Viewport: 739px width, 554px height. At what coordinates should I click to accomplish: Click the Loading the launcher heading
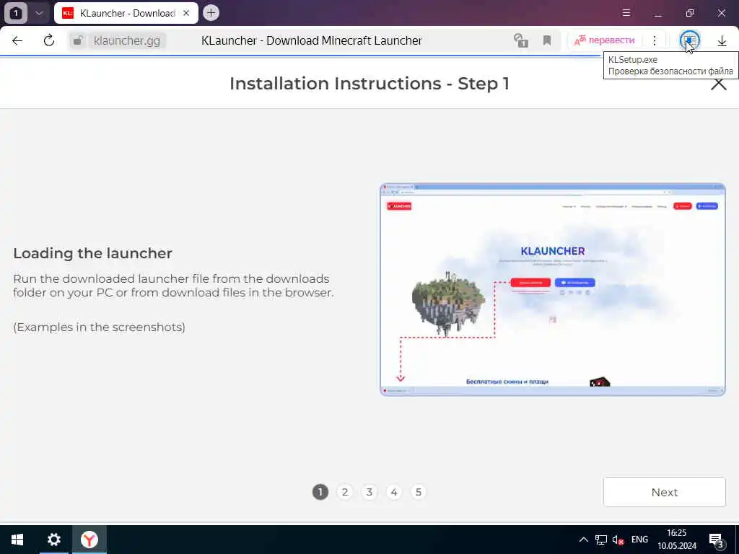tap(93, 253)
